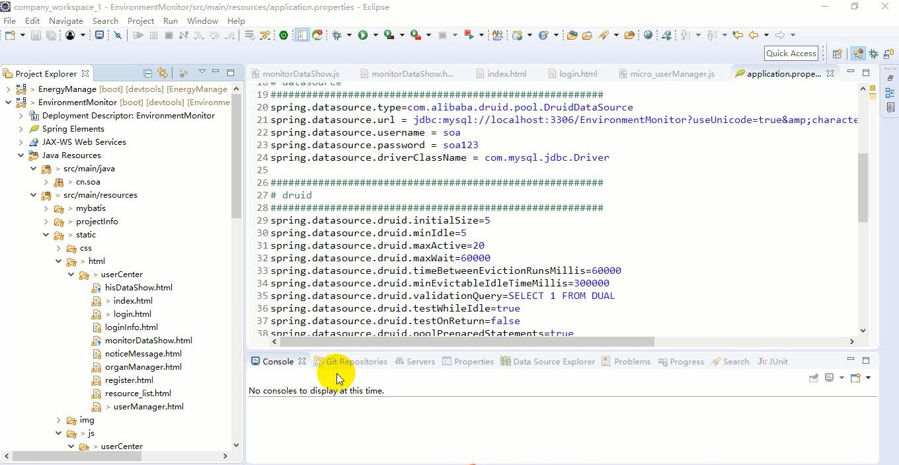This screenshot has height=465, width=899.
Task: Click the Terminate stop icon
Action: point(169,35)
